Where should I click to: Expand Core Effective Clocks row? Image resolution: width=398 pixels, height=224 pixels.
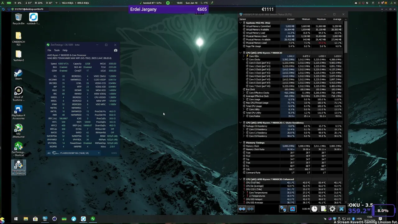[x=244, y=93]
